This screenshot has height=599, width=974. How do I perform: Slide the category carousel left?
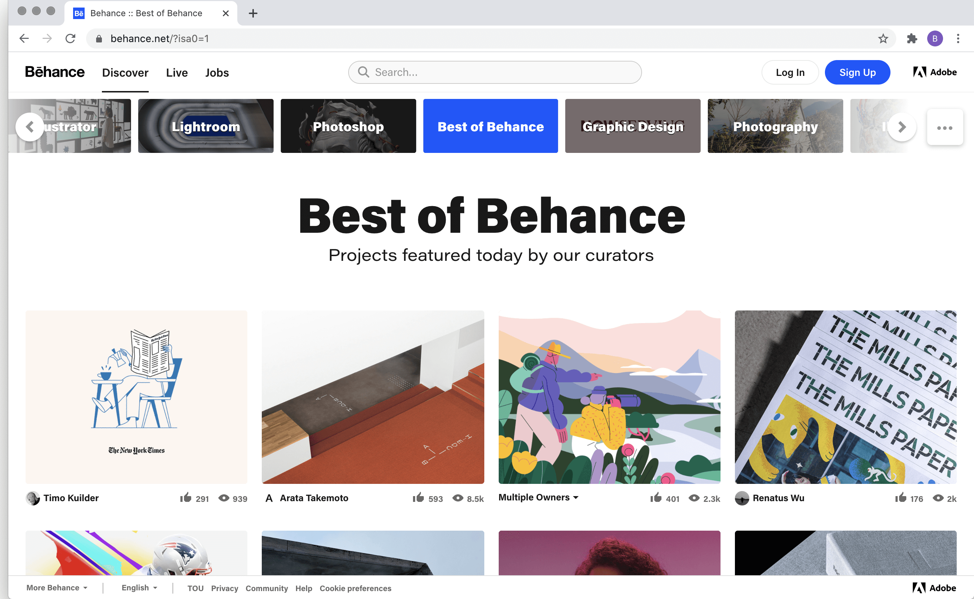pos(30,127)
